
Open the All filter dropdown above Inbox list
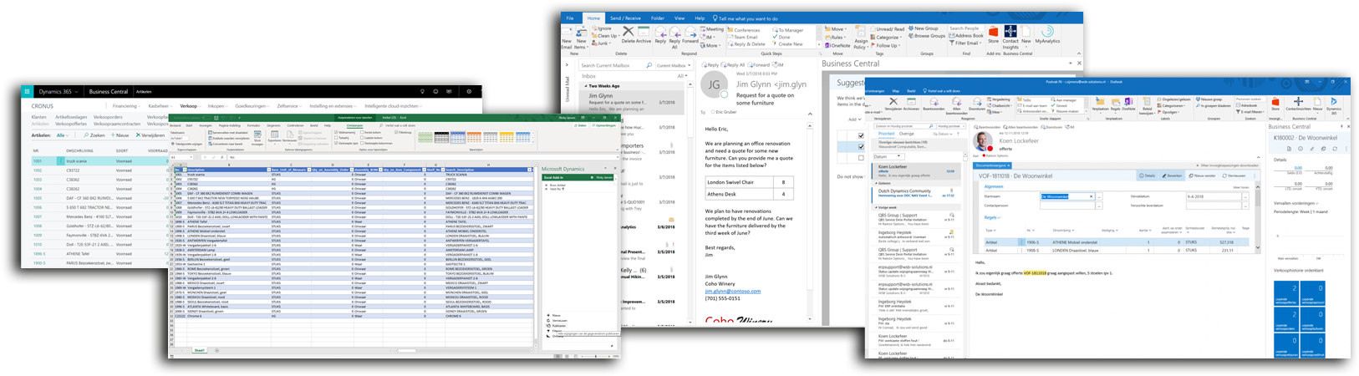[682, 76]
